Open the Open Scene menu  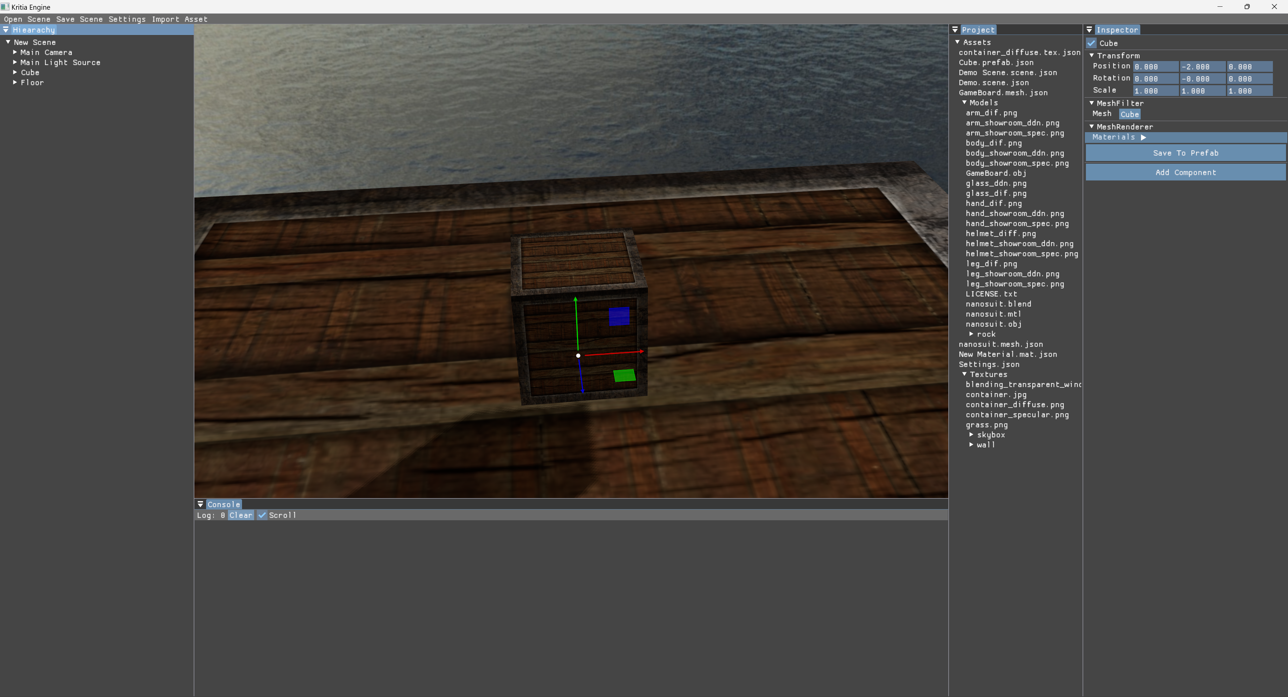(27, 19)
